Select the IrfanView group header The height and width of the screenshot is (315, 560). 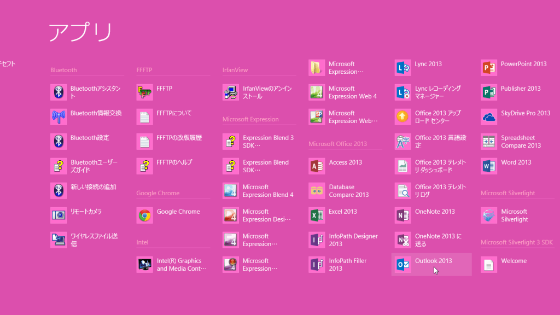click(x=235, y=70)
